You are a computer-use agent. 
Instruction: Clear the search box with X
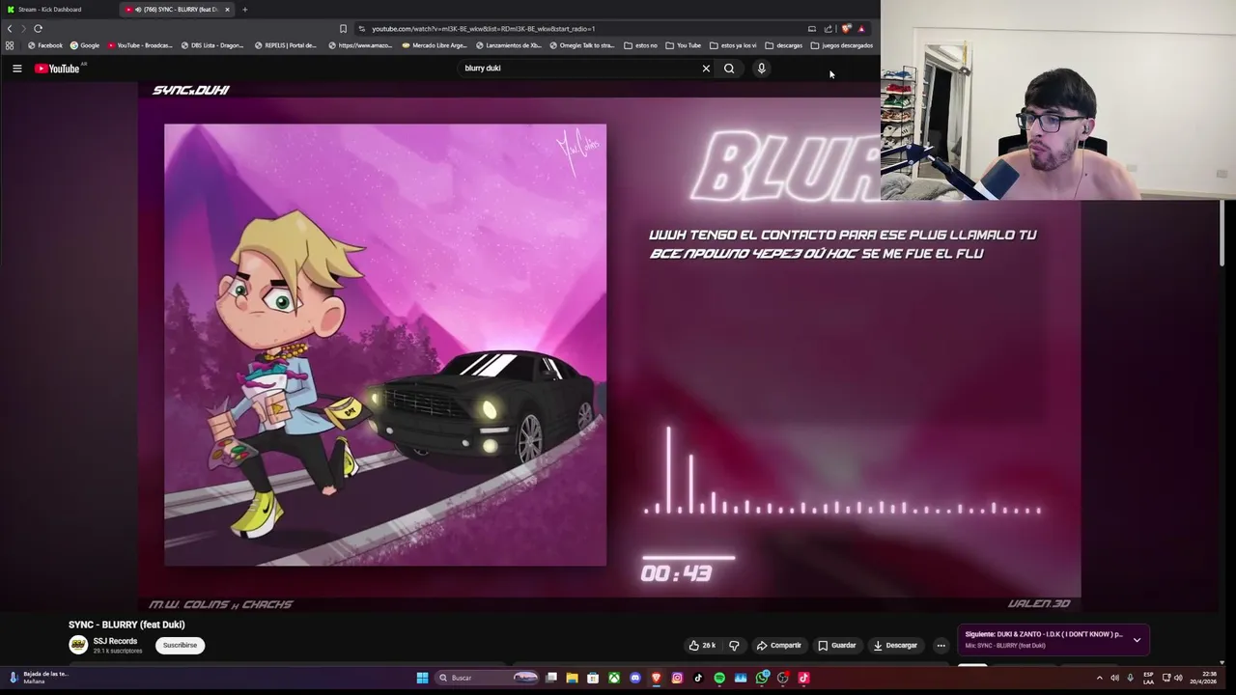point(706,69)
